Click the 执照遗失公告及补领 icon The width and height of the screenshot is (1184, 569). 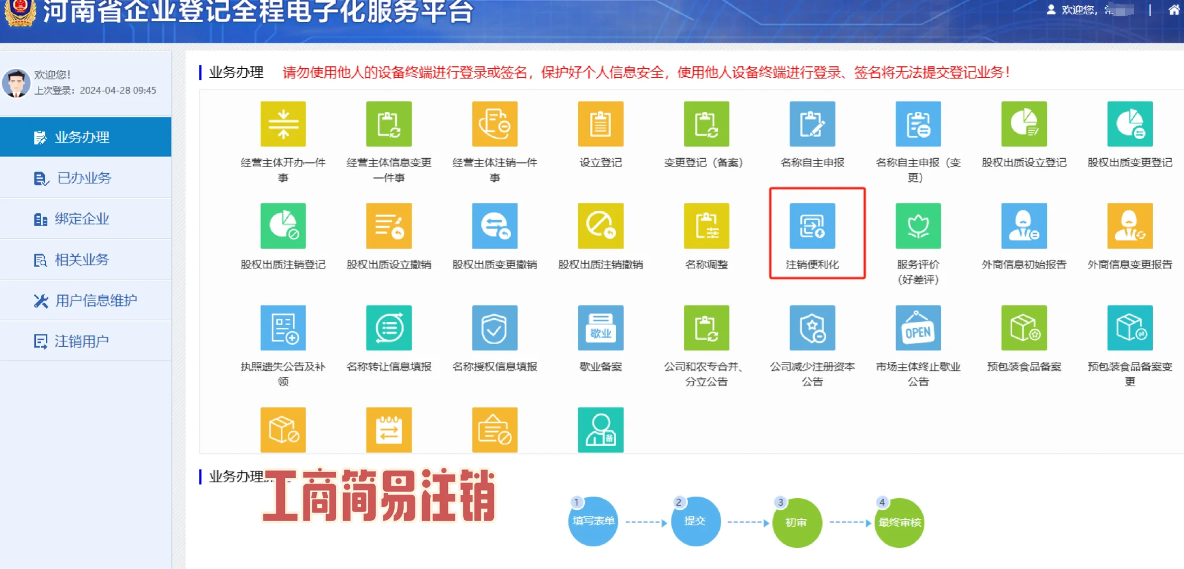(283, 328)
